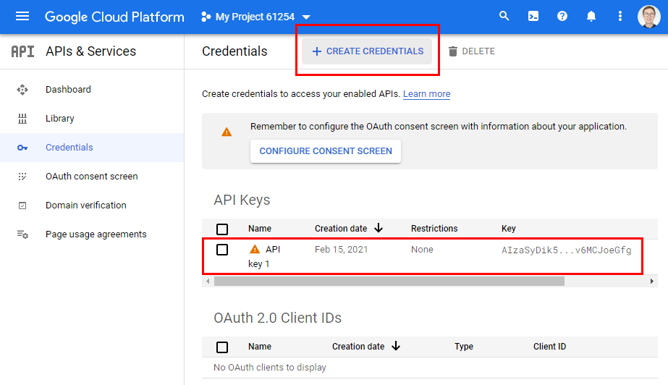Open the API key 1 name link

coord(264,257)
